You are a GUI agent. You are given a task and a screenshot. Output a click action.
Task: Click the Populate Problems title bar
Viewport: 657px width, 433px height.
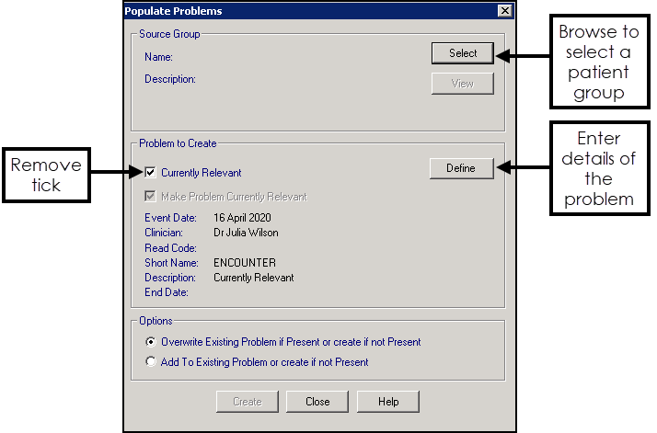[x=276, y=11]
